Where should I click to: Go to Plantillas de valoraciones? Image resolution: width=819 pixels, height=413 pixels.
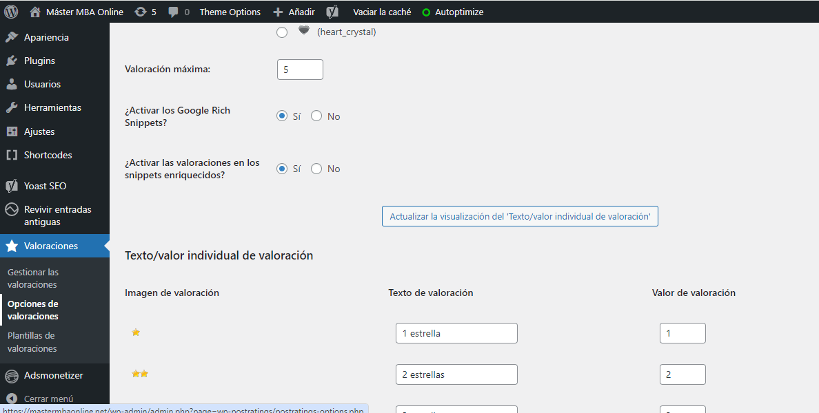click(x=32, y=341)
